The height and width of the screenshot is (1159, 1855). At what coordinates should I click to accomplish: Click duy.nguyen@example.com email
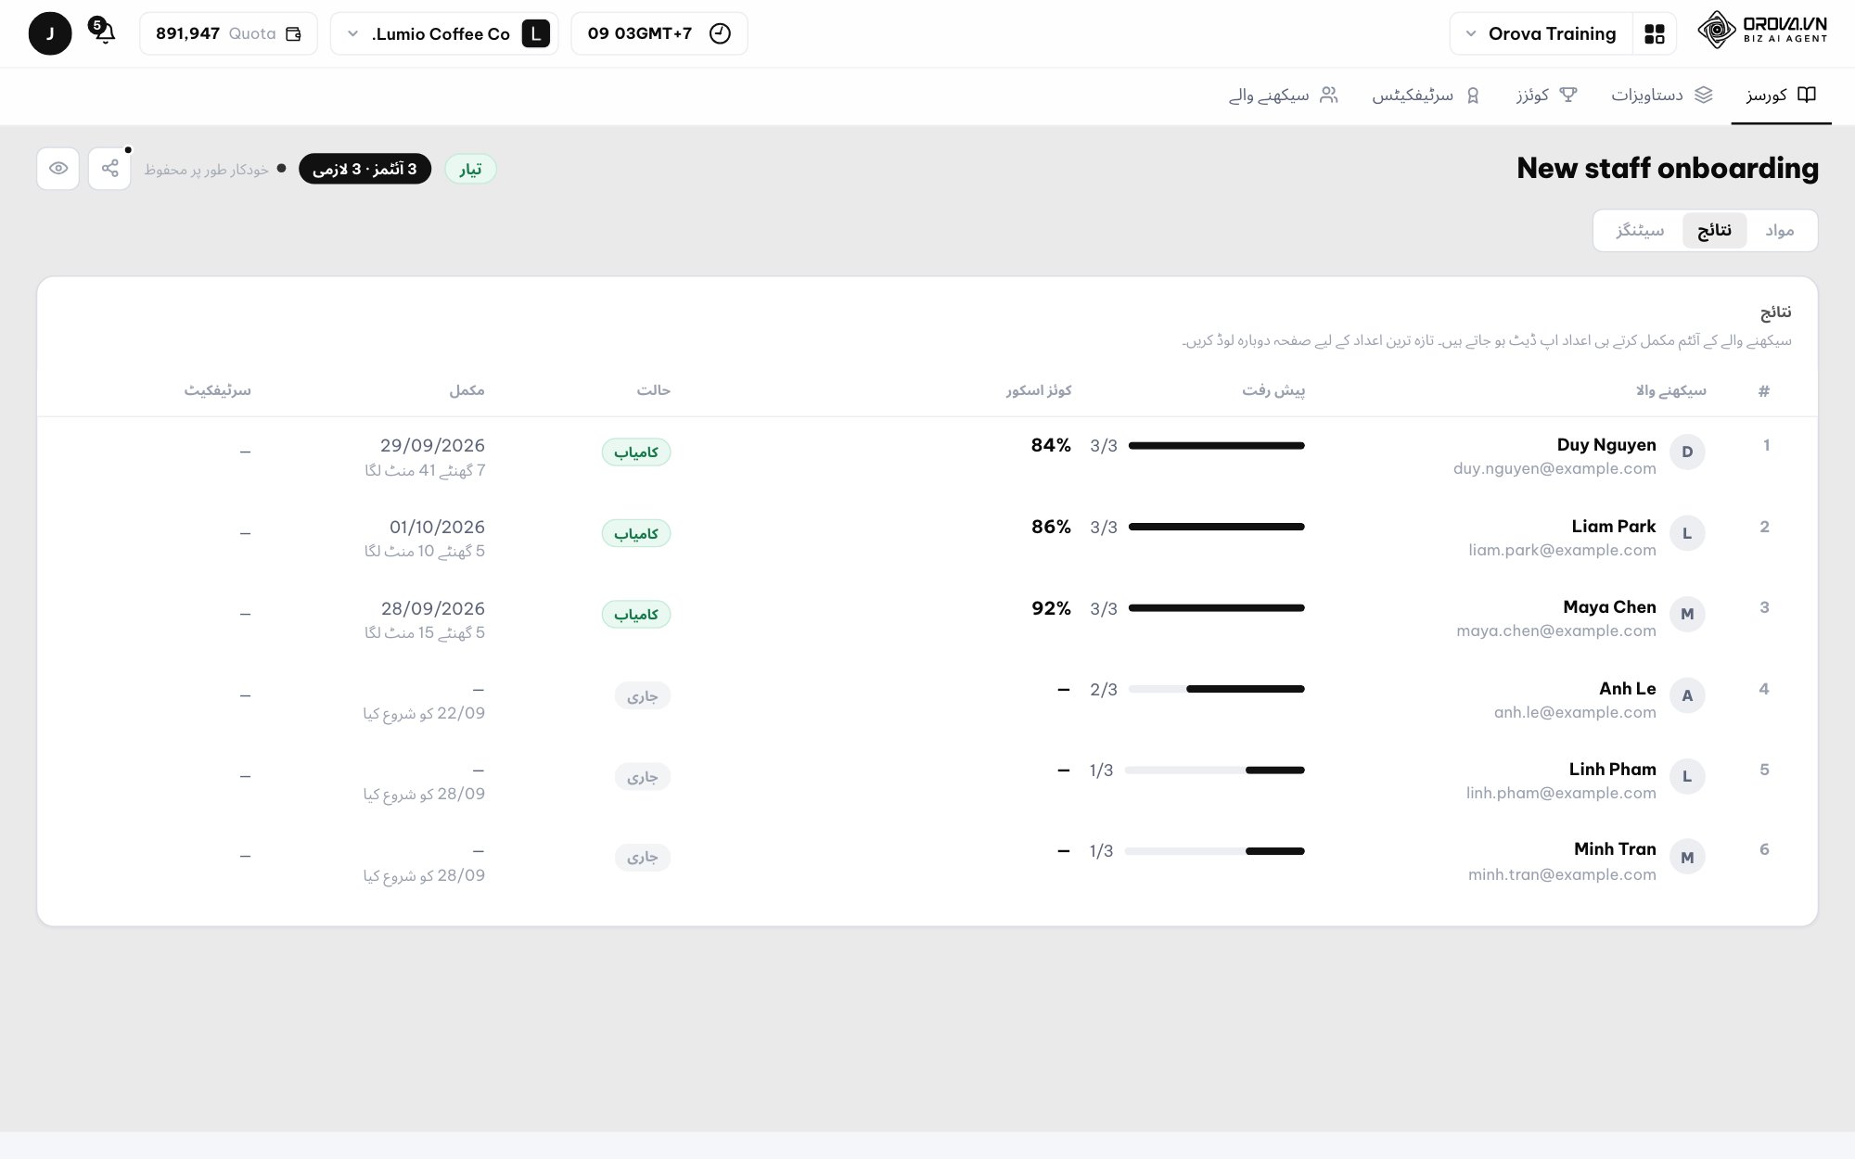pyautogui.click(x=1554, y=468)
